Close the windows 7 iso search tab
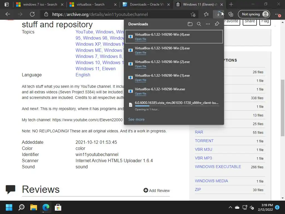Image resolution: width=285 pixels, height=214 pixels. [x=62, y=4]
